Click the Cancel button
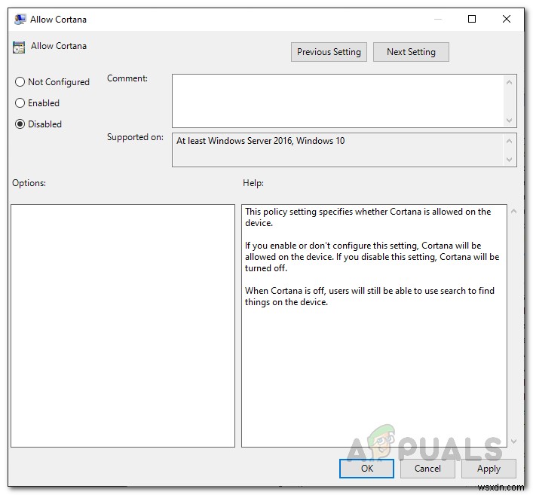The height and width of the screenshot is (495, 533). pyautogui.click(x=427, y=469)
